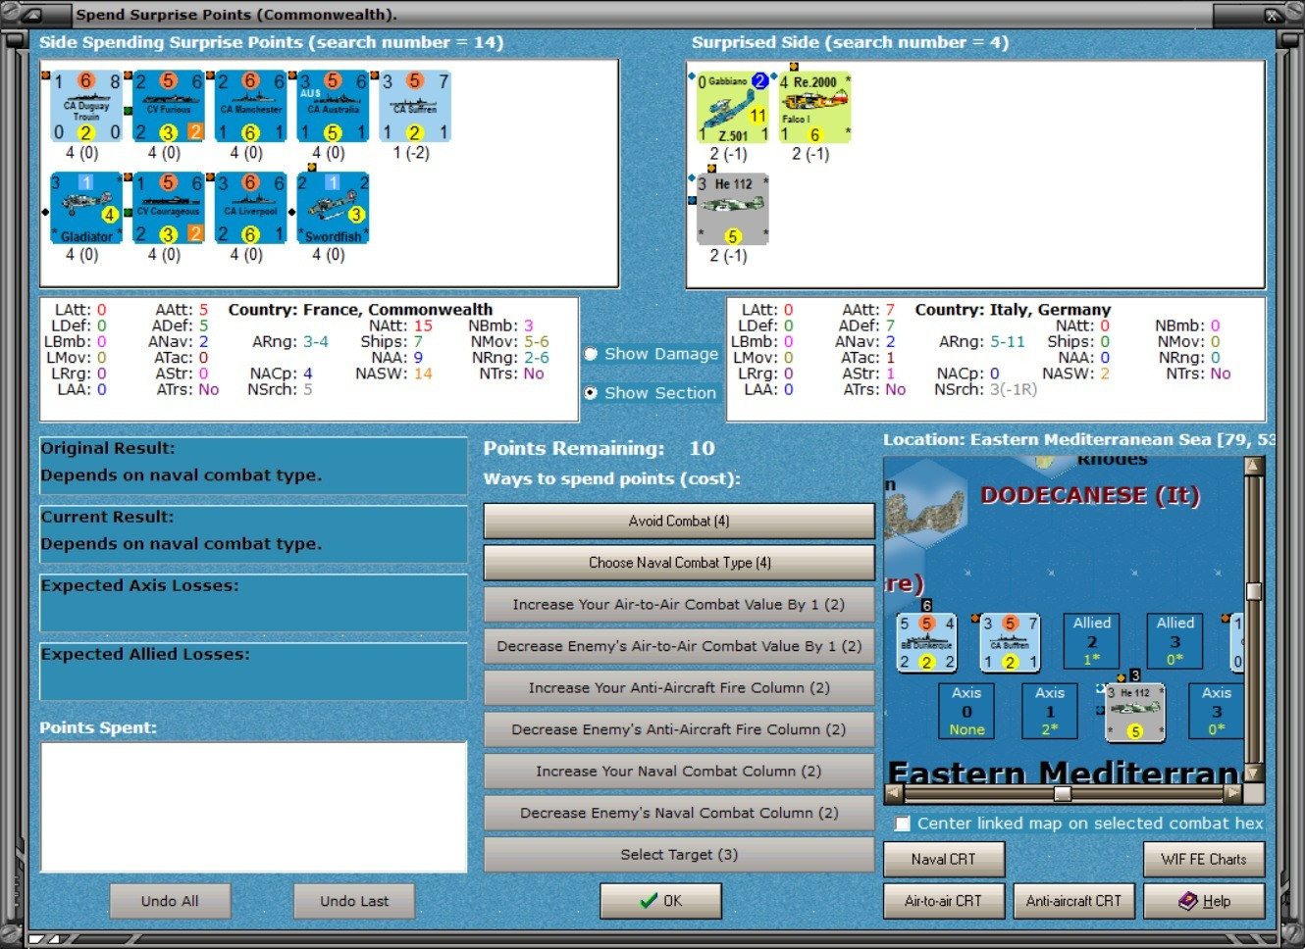
Task: Pick the Gabbiano Z.501 unit counter
Action: click(733, 108)
